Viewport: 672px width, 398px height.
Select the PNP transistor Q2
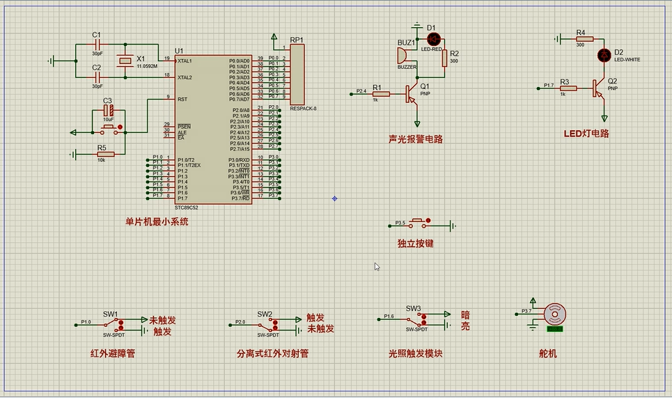598,88
